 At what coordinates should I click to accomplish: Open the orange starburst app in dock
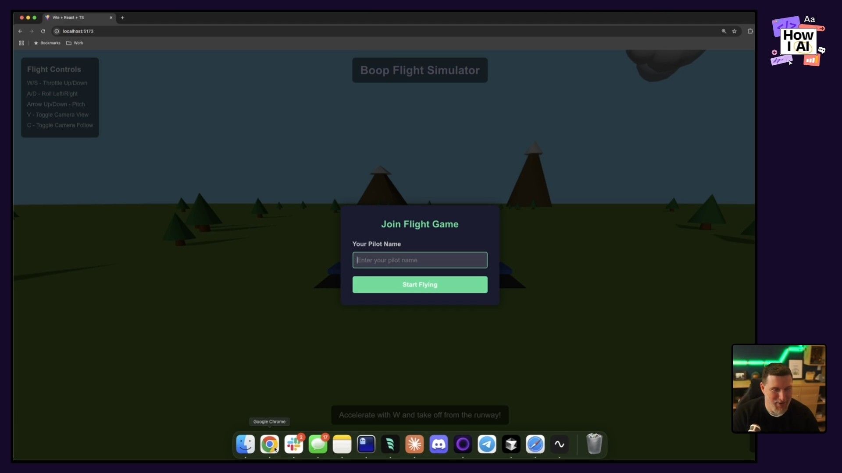414,444
